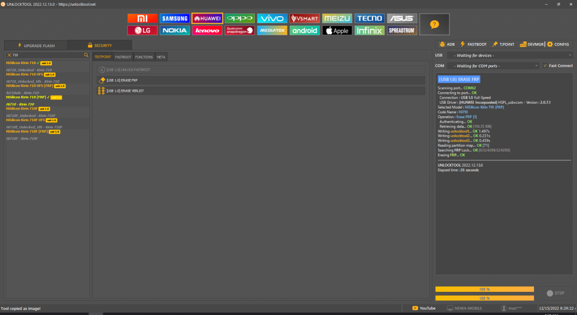The height and width of the screenshot is (315, 577).
Task: Toggle the Fast Connect checkbox
Action: tap(545, 66)
